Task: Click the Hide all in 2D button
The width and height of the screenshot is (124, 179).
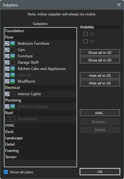Action: click(100, 76)
